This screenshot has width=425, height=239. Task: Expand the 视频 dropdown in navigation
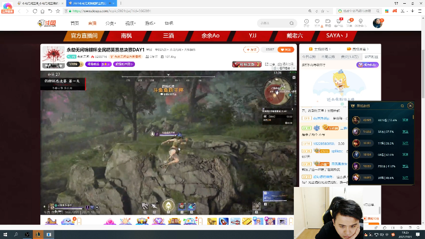click(x=130, y=23)
